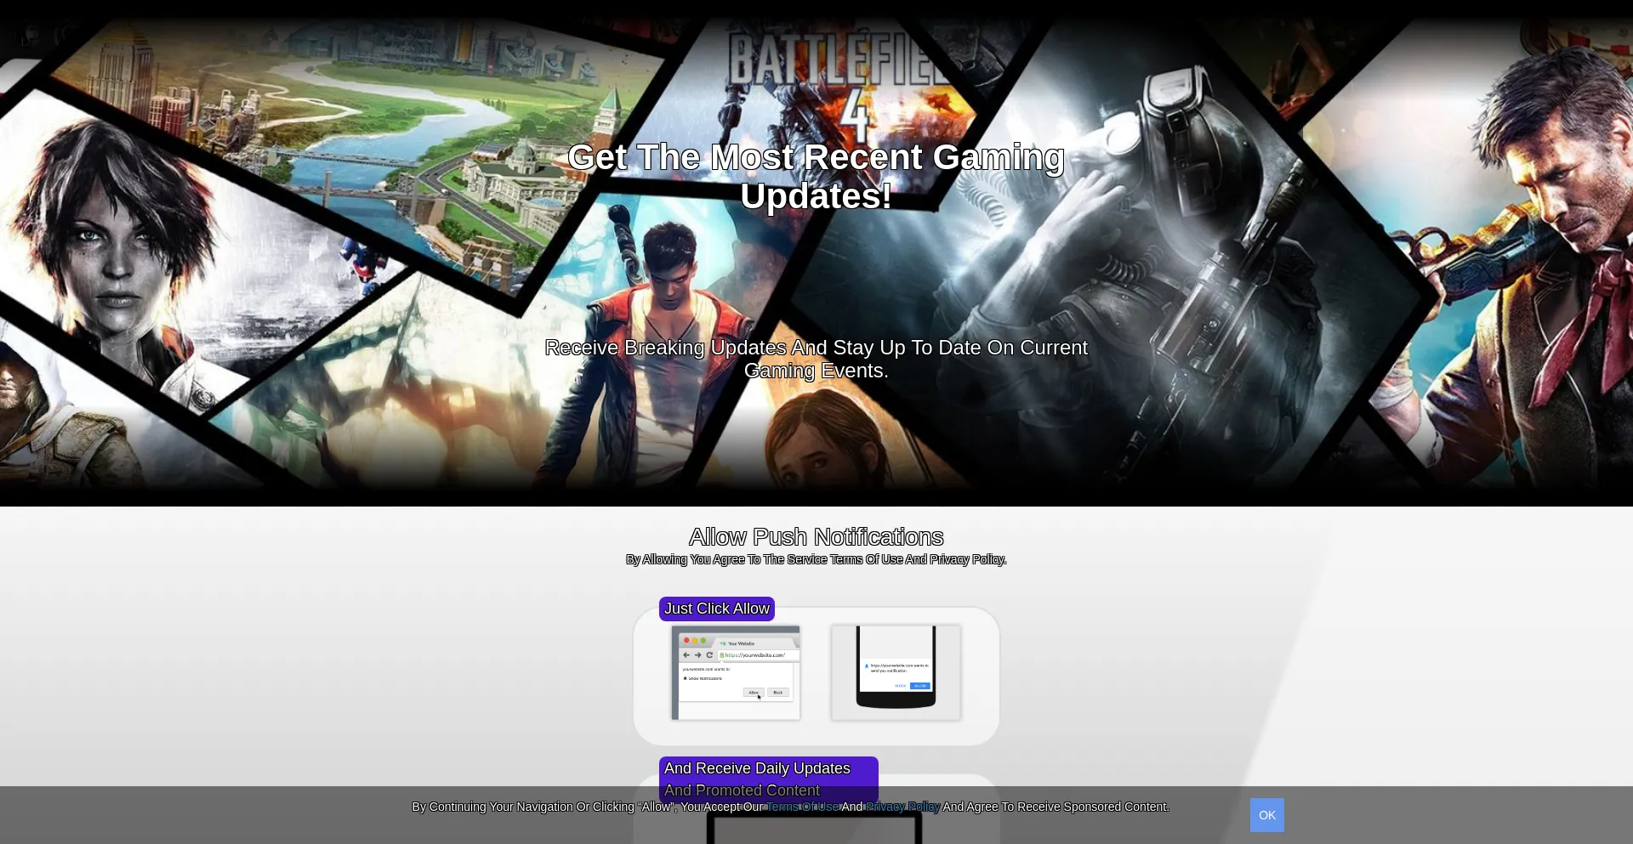This screenshot has width=1633, height=844.
Task: Click the By Allowing You Agree subtext
Action: point(816,559)
